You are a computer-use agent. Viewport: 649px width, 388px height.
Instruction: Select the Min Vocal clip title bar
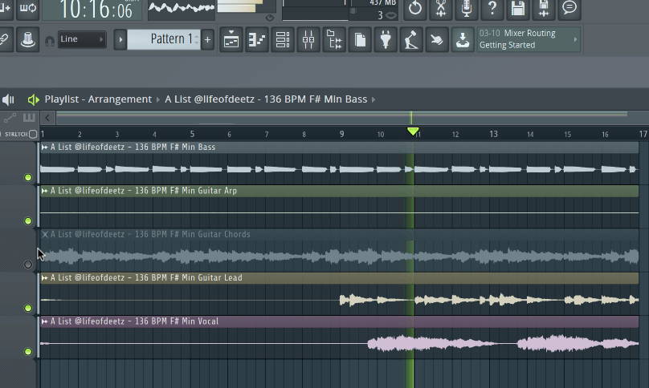(340, 321)
